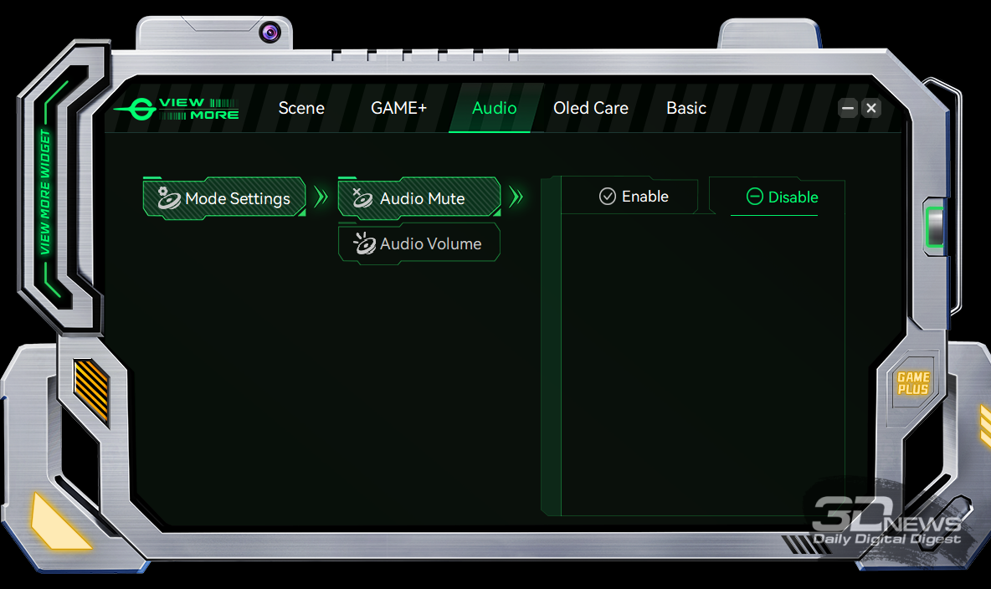Click the Audio Volume speaker icon
Screen dimensions: 991x589
[x=364, y=243]
